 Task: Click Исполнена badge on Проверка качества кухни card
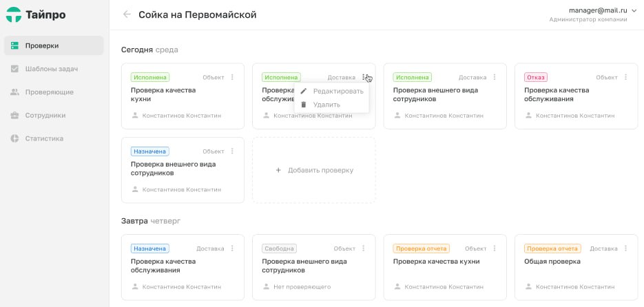(x=150, y=77)
